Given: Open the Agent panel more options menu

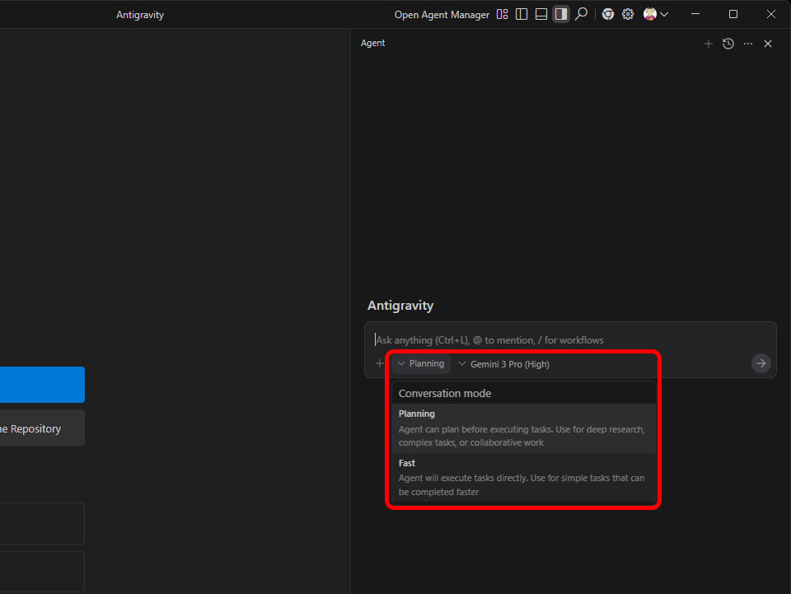Looking at the screenshot, I should click(x=748, y=44).
